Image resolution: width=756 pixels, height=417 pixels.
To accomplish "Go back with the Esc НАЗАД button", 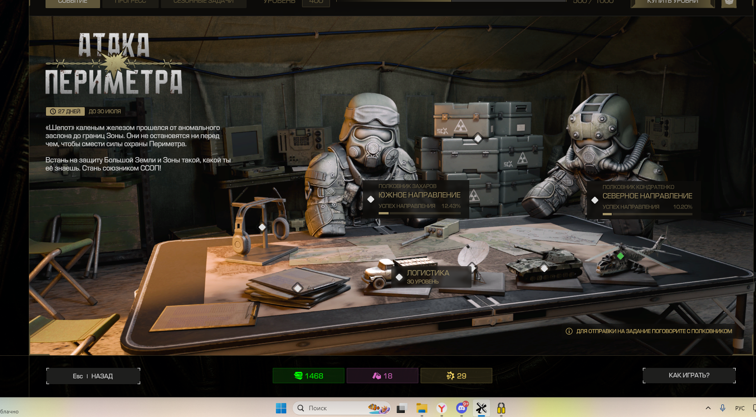I will (x=93, y=376).
